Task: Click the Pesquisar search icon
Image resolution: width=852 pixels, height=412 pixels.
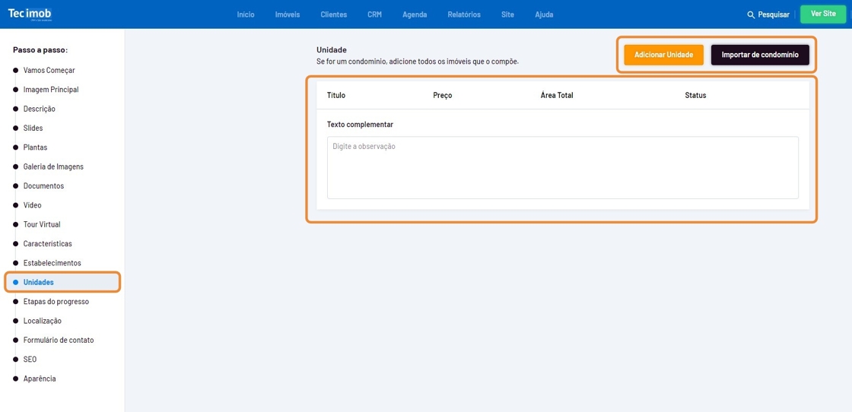Action: 751,14
